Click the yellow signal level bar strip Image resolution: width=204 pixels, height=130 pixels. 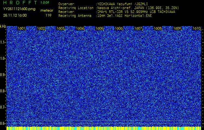(x=104, y=128)
